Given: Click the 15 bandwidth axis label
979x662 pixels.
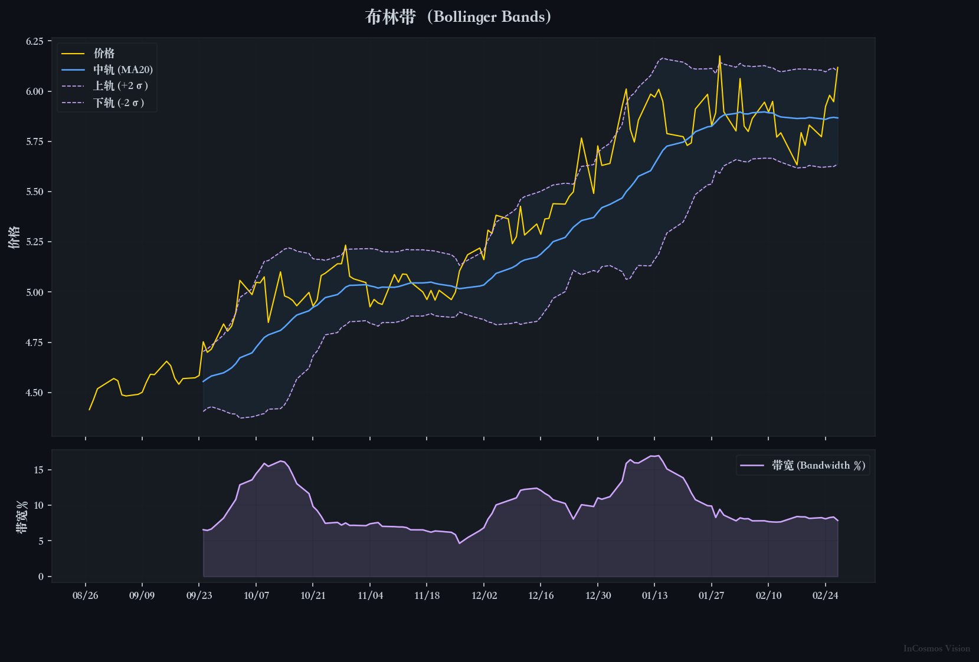Looking at the screenshot, I should tap(39, 470).
